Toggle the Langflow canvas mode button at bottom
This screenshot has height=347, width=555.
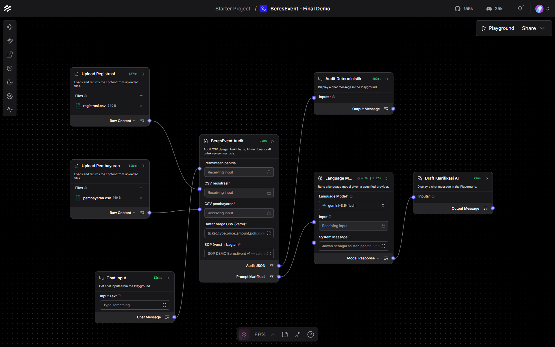click(x=244, y=335)
